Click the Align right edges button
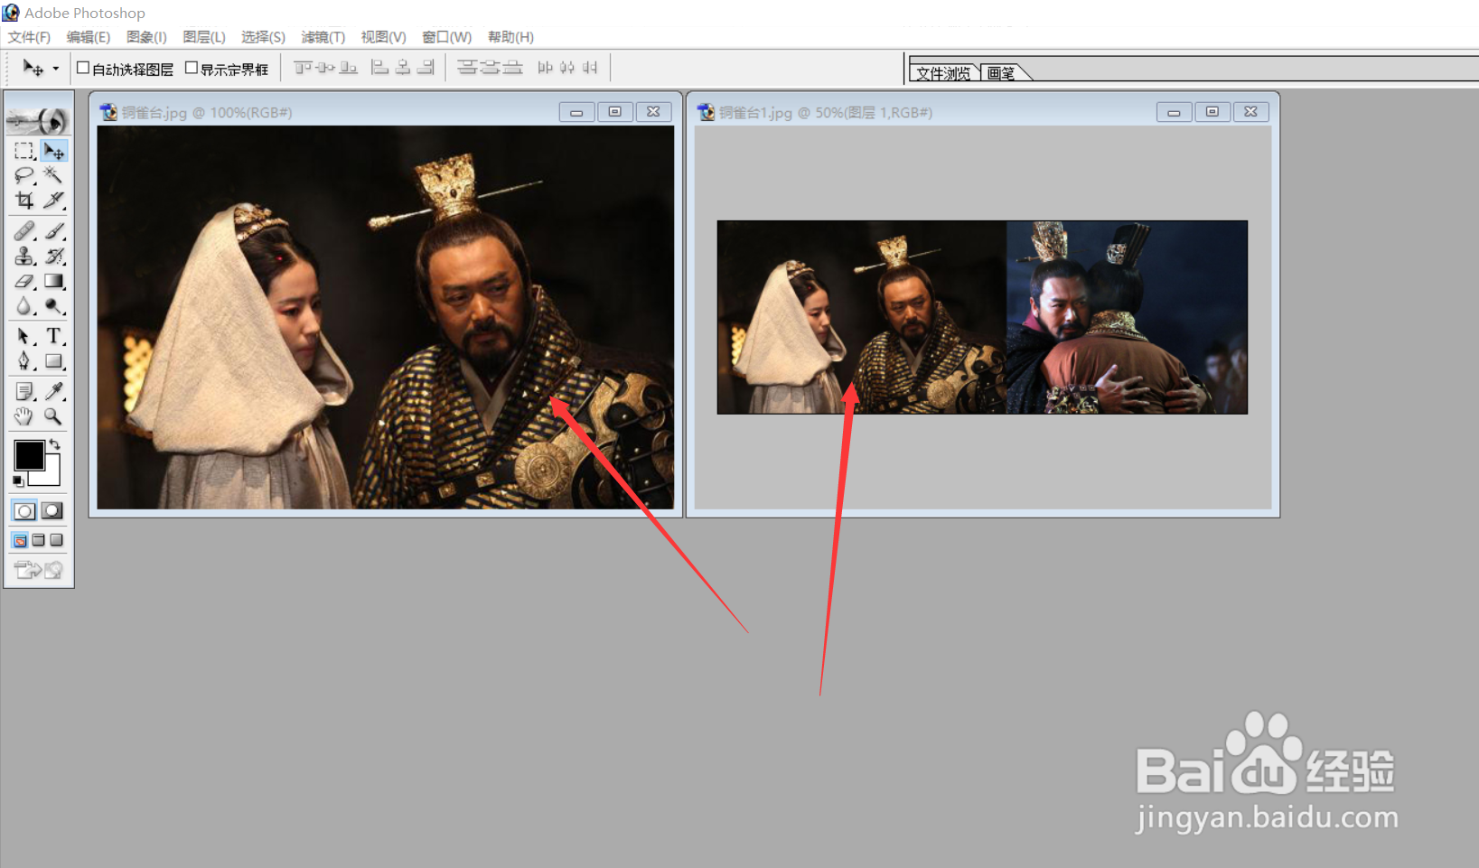The image size is (1479, 868). pos(426,68)
